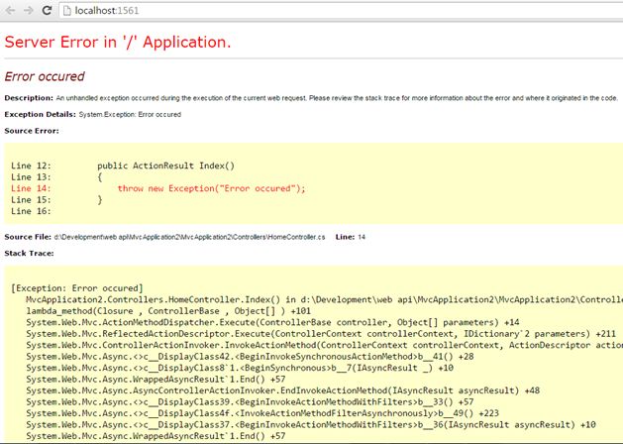Click the 'Line 13:' opening brace row

(56, 177)
